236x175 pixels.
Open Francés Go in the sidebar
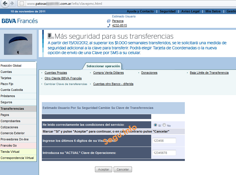click(18, 145)
